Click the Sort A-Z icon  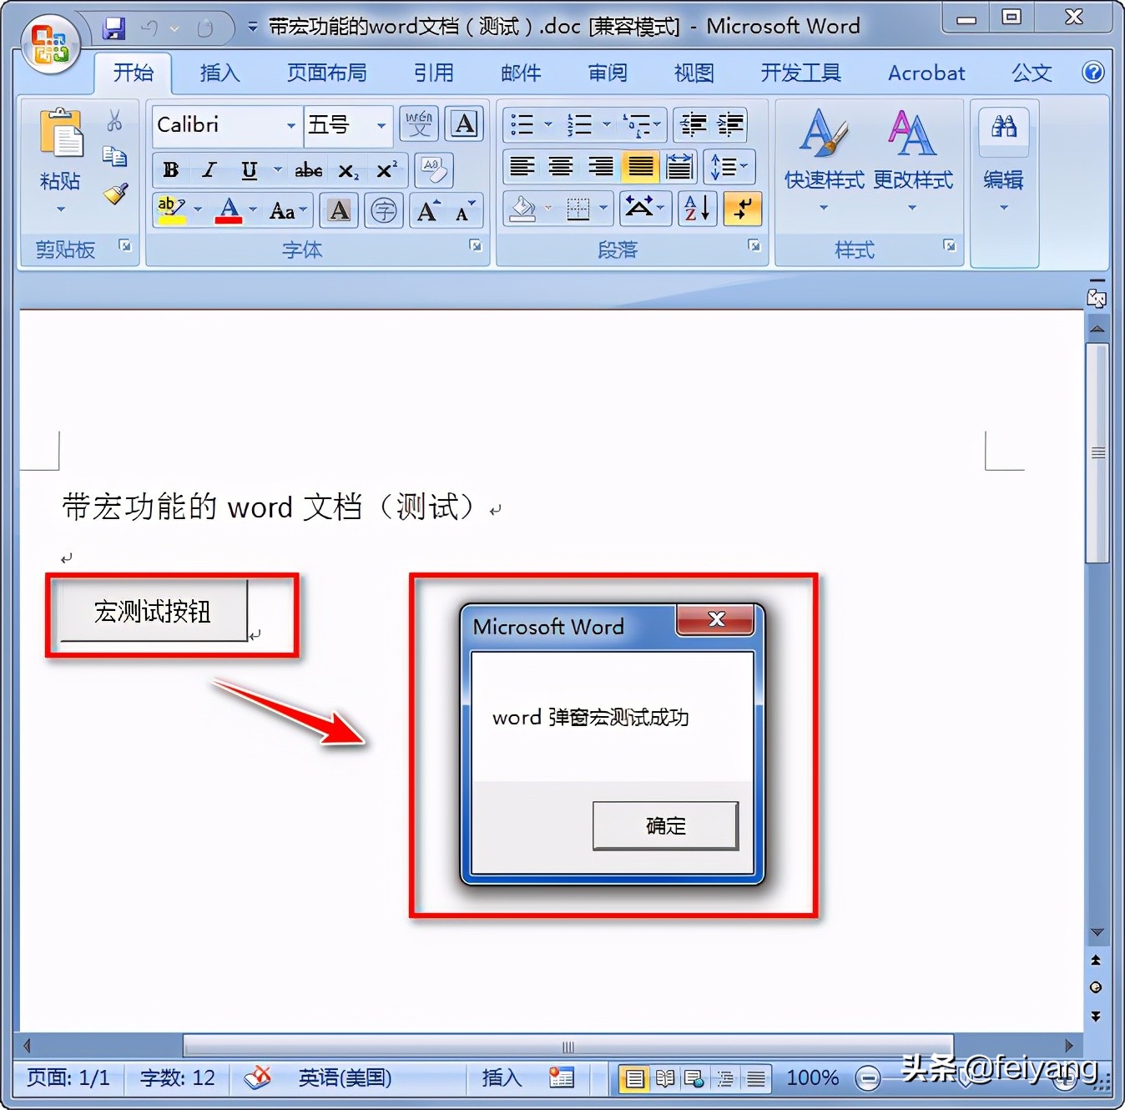696,209
